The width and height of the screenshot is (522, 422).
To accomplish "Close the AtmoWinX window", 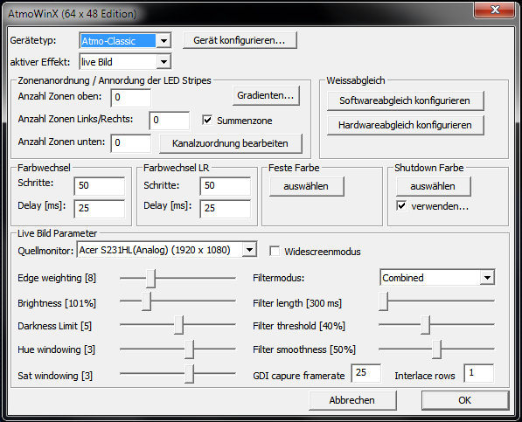I will point(495,10).
